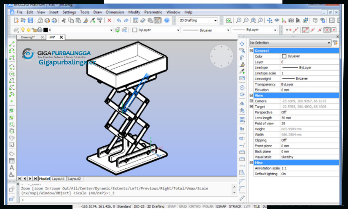Open the 2D Drafting workspace dropdown

pos(215,20)
